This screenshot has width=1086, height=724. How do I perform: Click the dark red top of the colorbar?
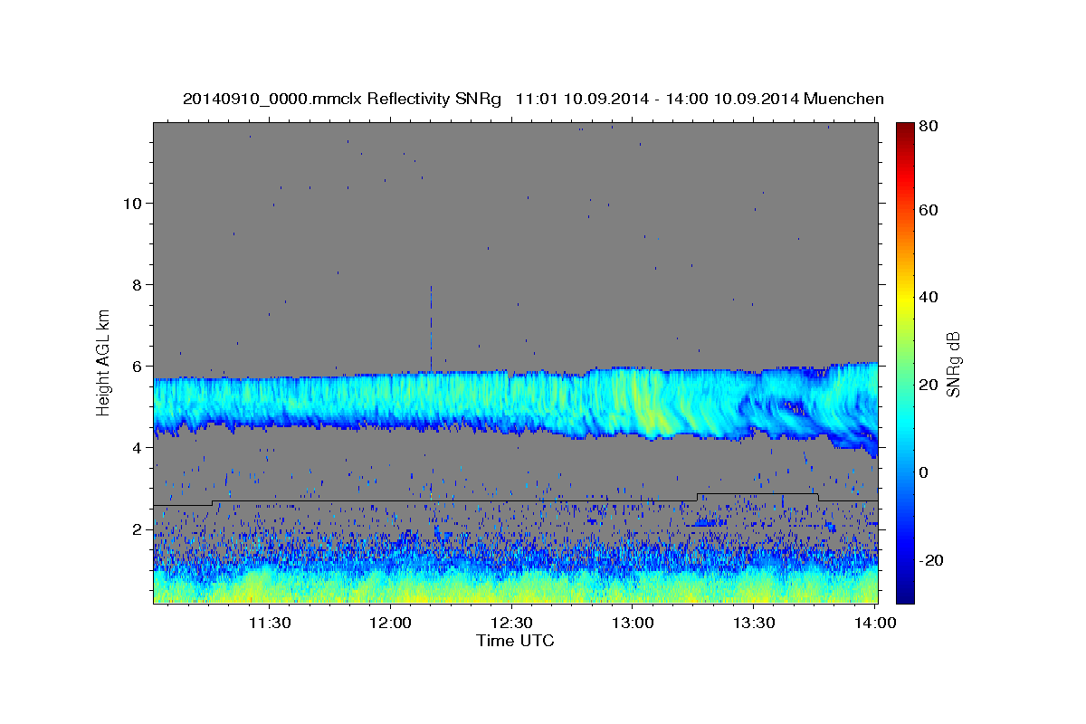pos(904,129)
